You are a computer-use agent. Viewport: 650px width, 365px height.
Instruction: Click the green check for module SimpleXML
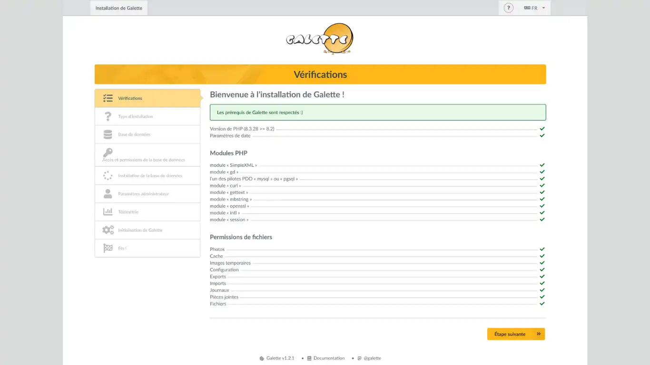542,165
